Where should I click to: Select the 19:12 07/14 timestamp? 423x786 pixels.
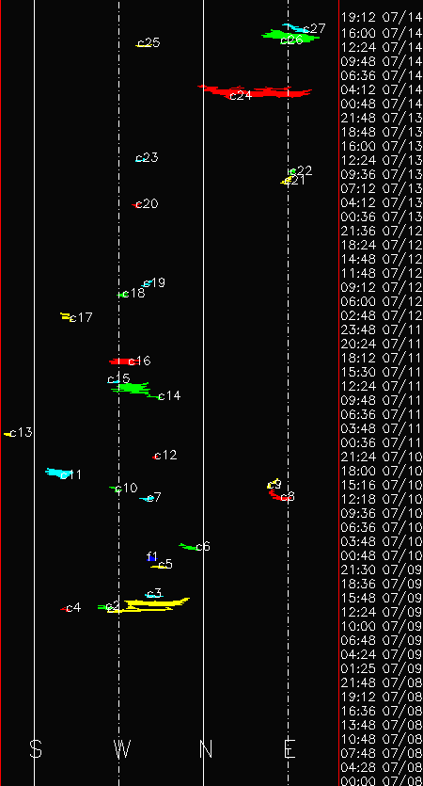[382, 18]
